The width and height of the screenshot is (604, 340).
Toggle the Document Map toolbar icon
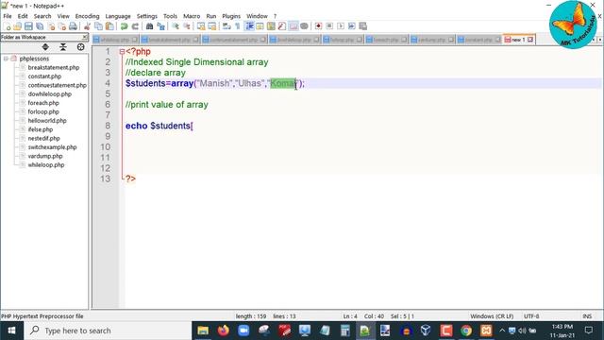tap(271, 26)
